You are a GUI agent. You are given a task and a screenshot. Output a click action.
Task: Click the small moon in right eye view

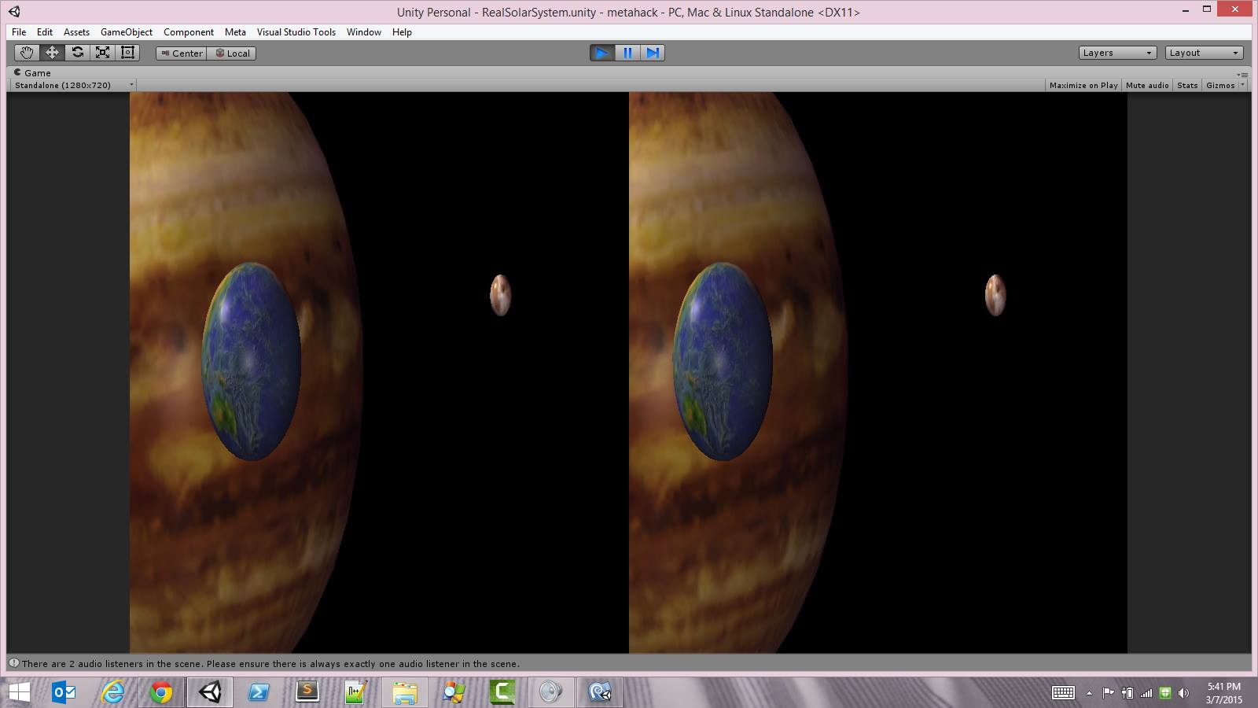(995, 295)
